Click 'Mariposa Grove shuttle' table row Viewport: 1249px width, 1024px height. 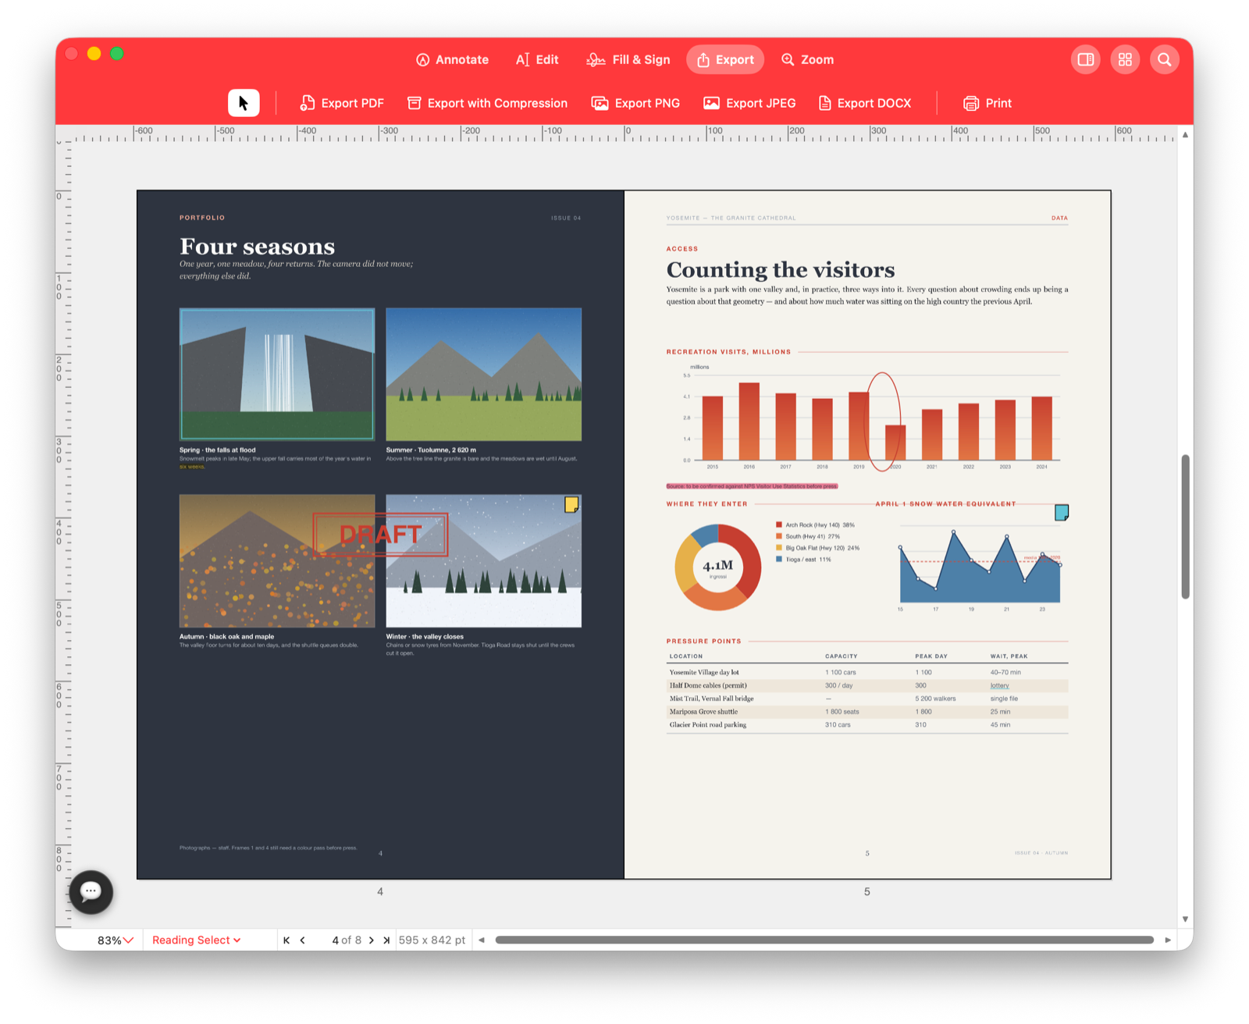(867, 712)
